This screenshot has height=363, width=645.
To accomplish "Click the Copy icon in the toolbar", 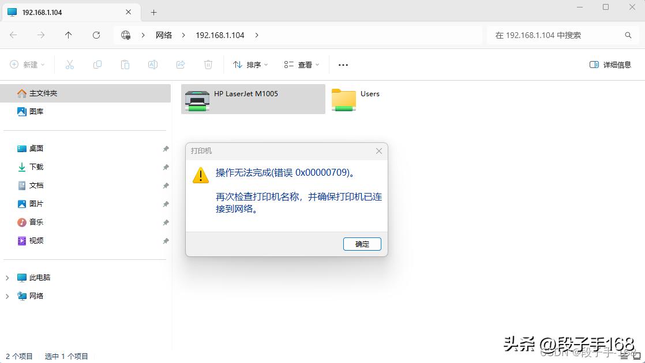I will 97,65.
